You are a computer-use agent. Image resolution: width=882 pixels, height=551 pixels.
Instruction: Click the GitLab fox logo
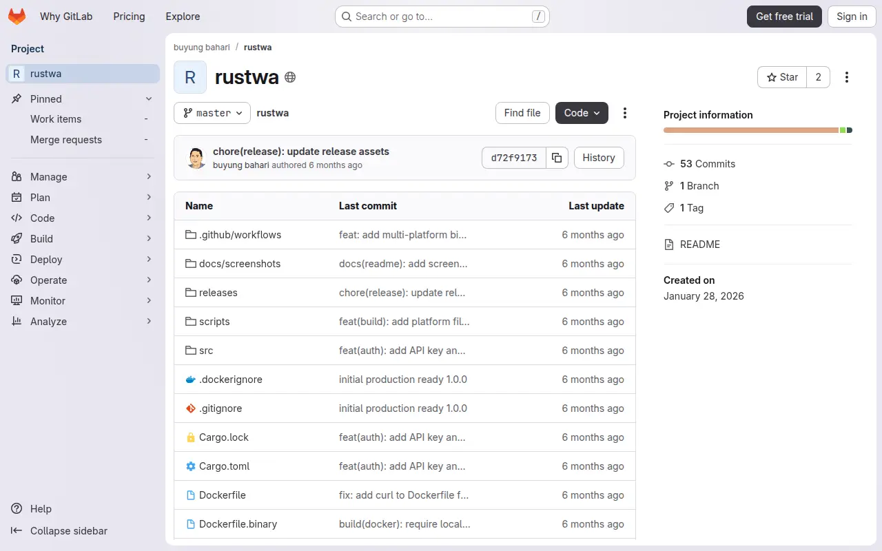[17, 17]
